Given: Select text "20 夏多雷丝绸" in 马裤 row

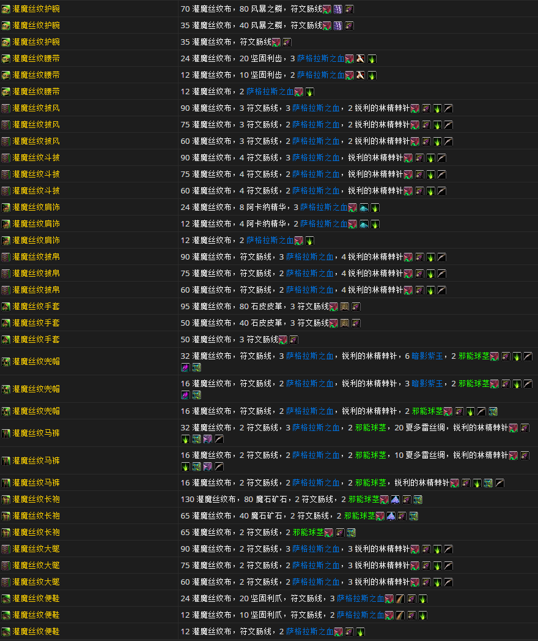Looking at the screenshot, I should pyautogui.click(x=420, y=427).
